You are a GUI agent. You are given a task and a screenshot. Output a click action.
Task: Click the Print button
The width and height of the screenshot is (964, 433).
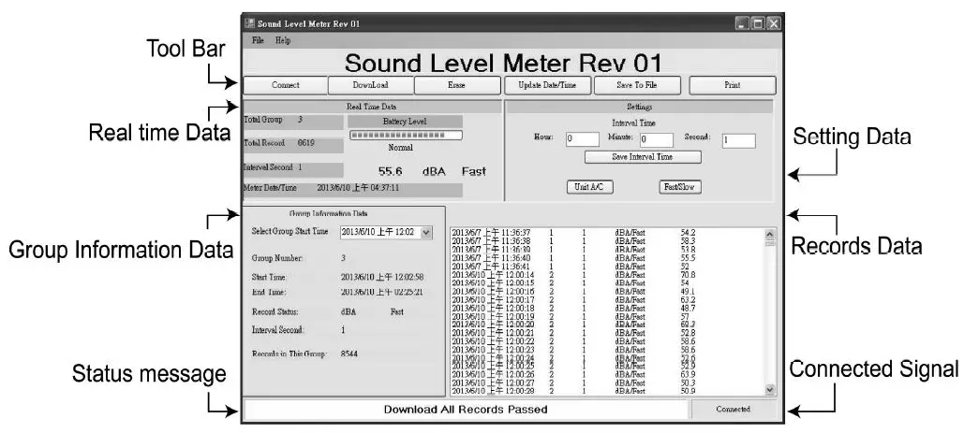click(733, 85)
